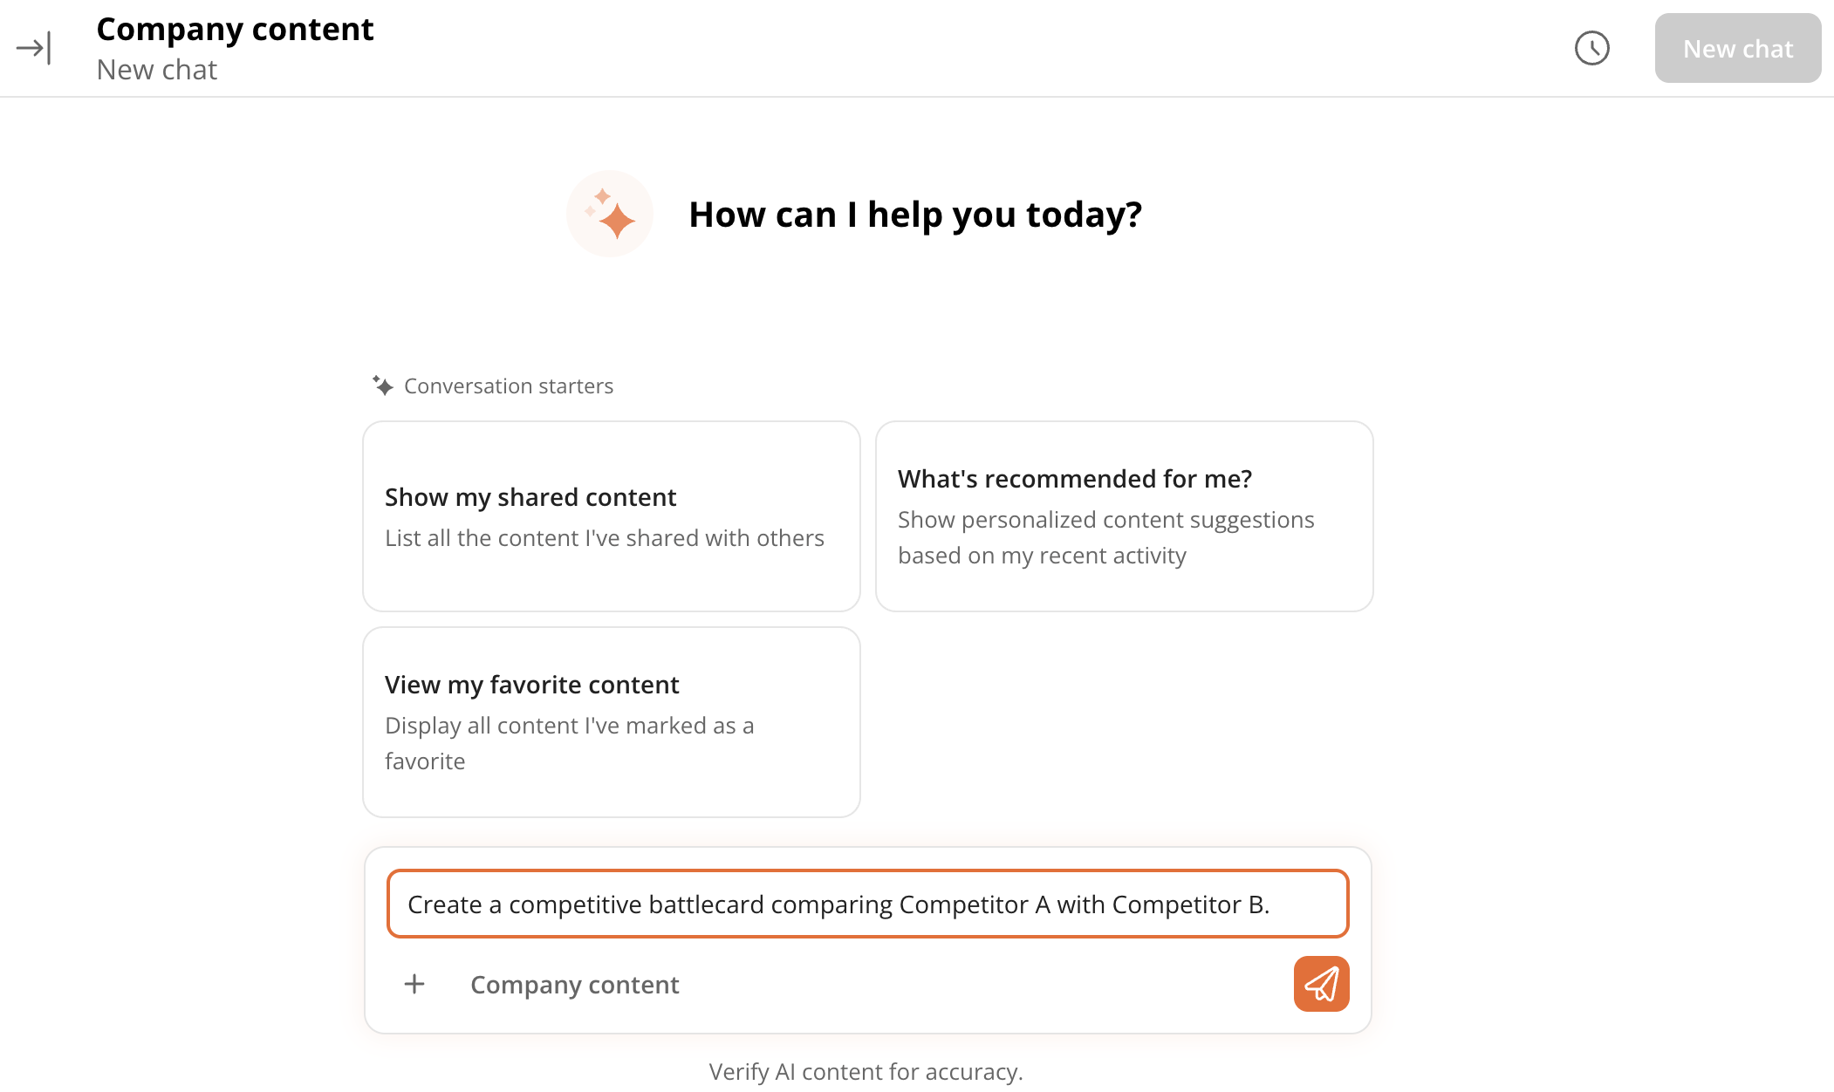Viewport: 1834px width, 1092px height.
Task: Click the orange sparkle assistant avatar
Action: pos(610,214)
